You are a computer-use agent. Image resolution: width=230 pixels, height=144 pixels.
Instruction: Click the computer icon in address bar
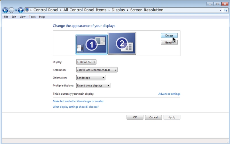27,10
